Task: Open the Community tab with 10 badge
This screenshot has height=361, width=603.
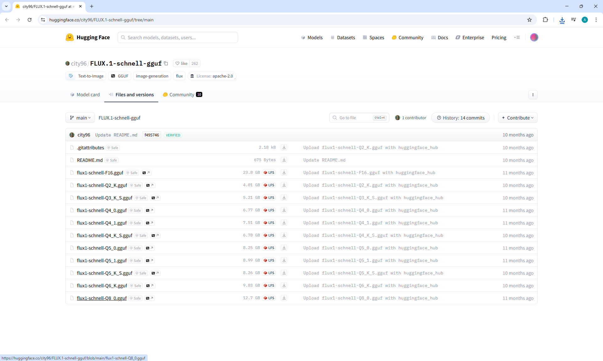Action: (x=182, y=95)
